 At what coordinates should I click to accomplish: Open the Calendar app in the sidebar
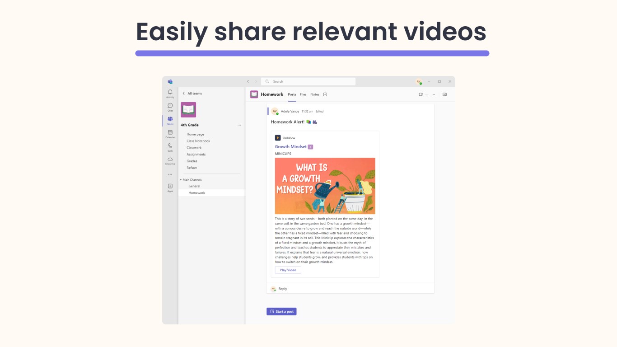170,134
